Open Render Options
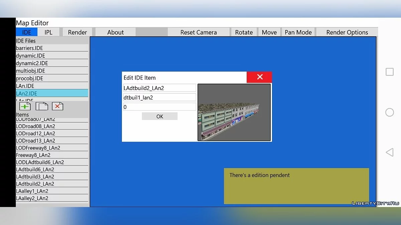Screen dimensions: 401x225 pyautogui.click(x=347, y=32)
